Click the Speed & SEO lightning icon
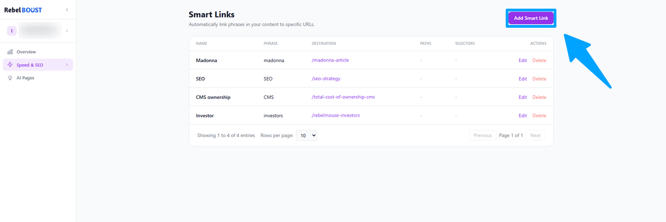 (x=10, y=65)
